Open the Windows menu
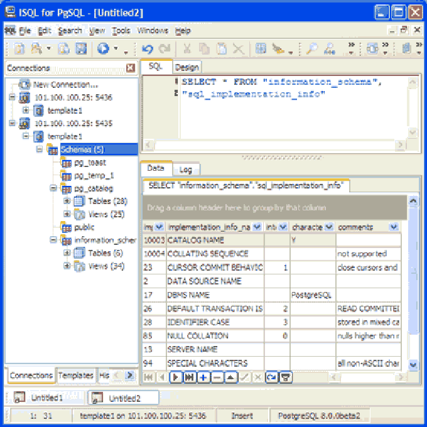The image size is (427, 427). [x=153, y=31]
